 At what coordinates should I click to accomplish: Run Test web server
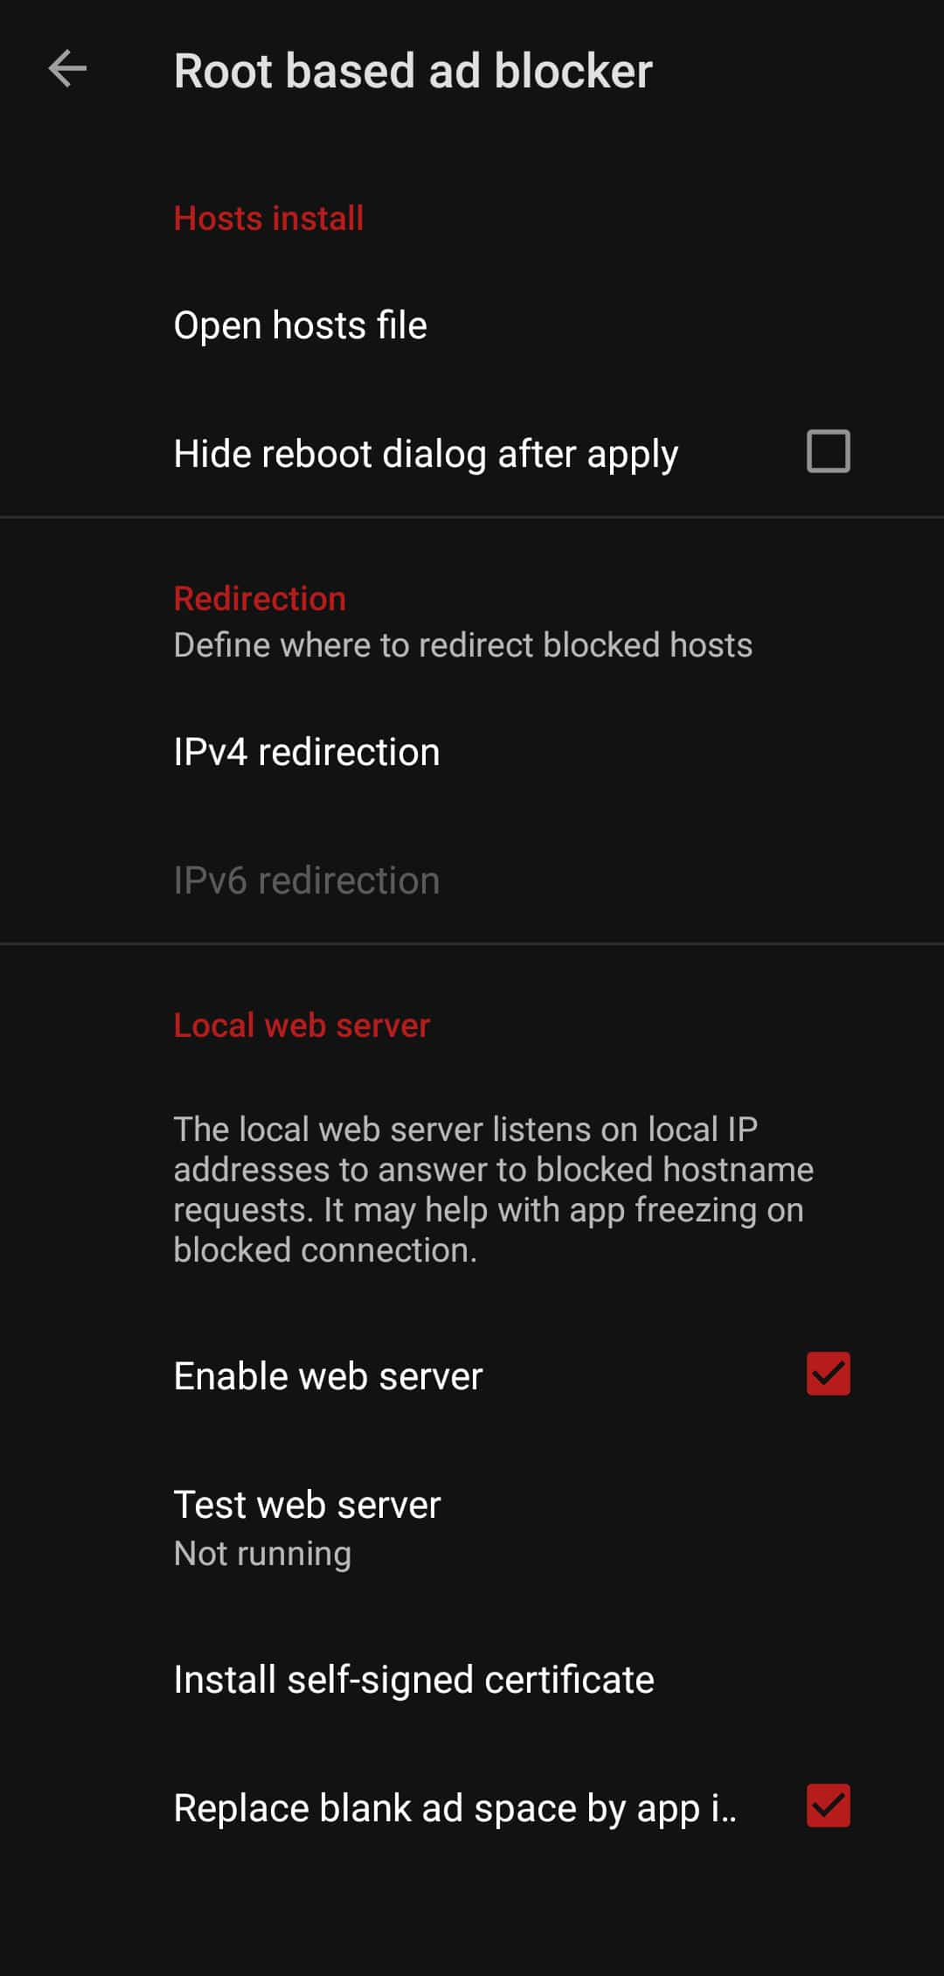[x=307, y=1505]
